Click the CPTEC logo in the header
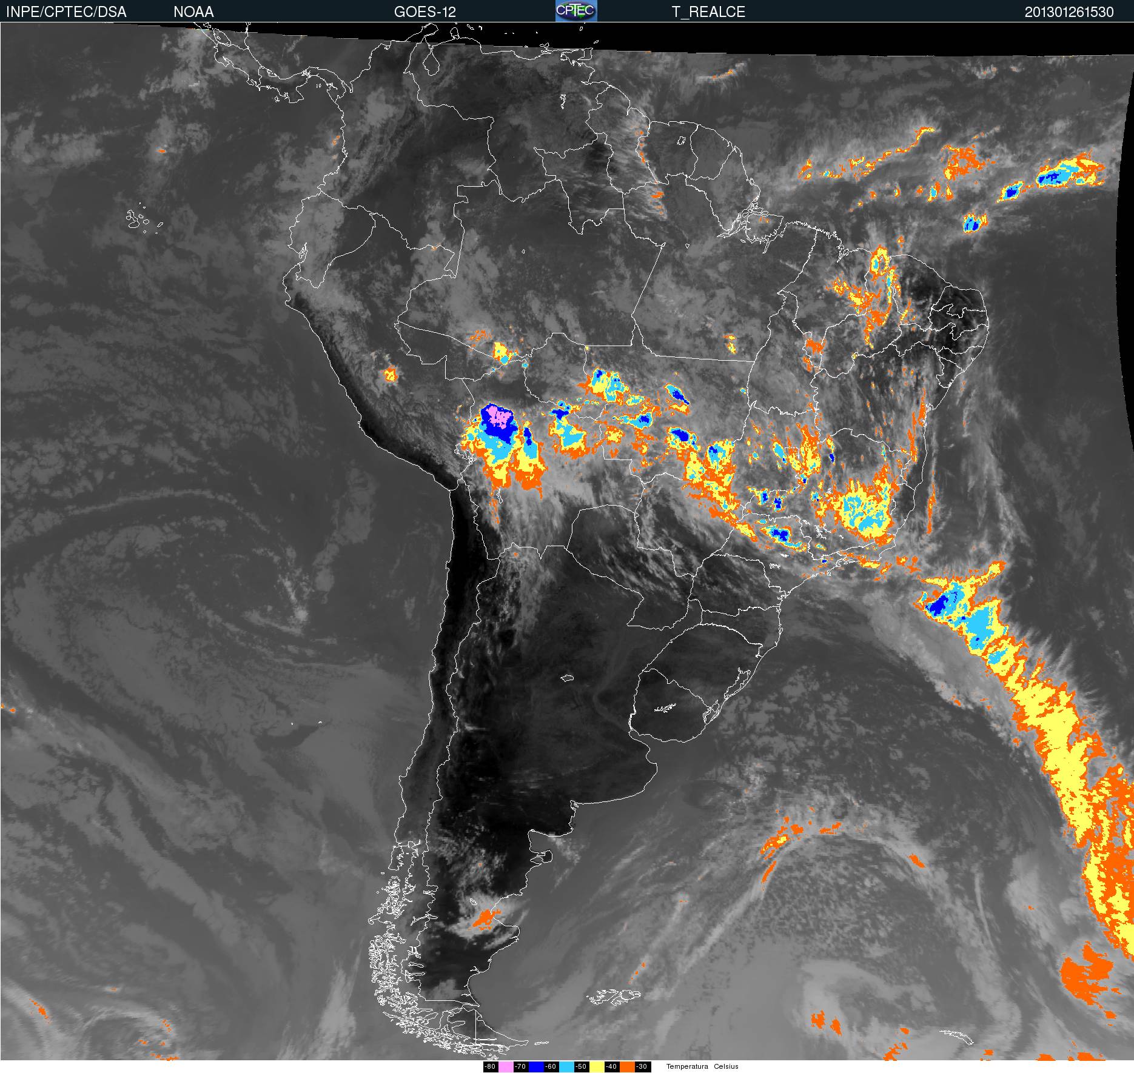The height and width of the screenshot is (1073, 1134). pos(576,11)
